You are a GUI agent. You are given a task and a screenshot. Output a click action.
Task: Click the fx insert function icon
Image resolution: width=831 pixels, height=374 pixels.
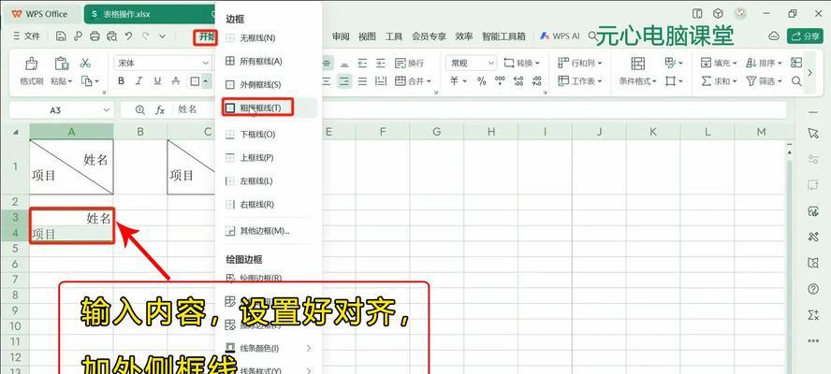click(x=160, y=109)
